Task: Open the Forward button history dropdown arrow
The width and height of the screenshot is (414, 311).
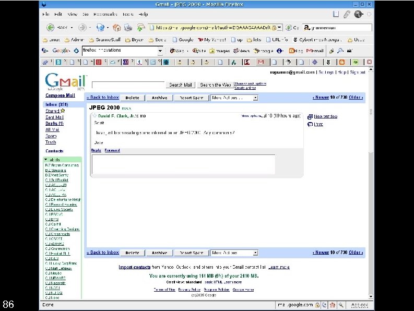Action: point(90,28)
